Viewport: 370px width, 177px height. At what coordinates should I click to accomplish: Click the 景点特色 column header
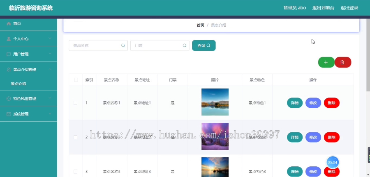click(x=257, y=80)
